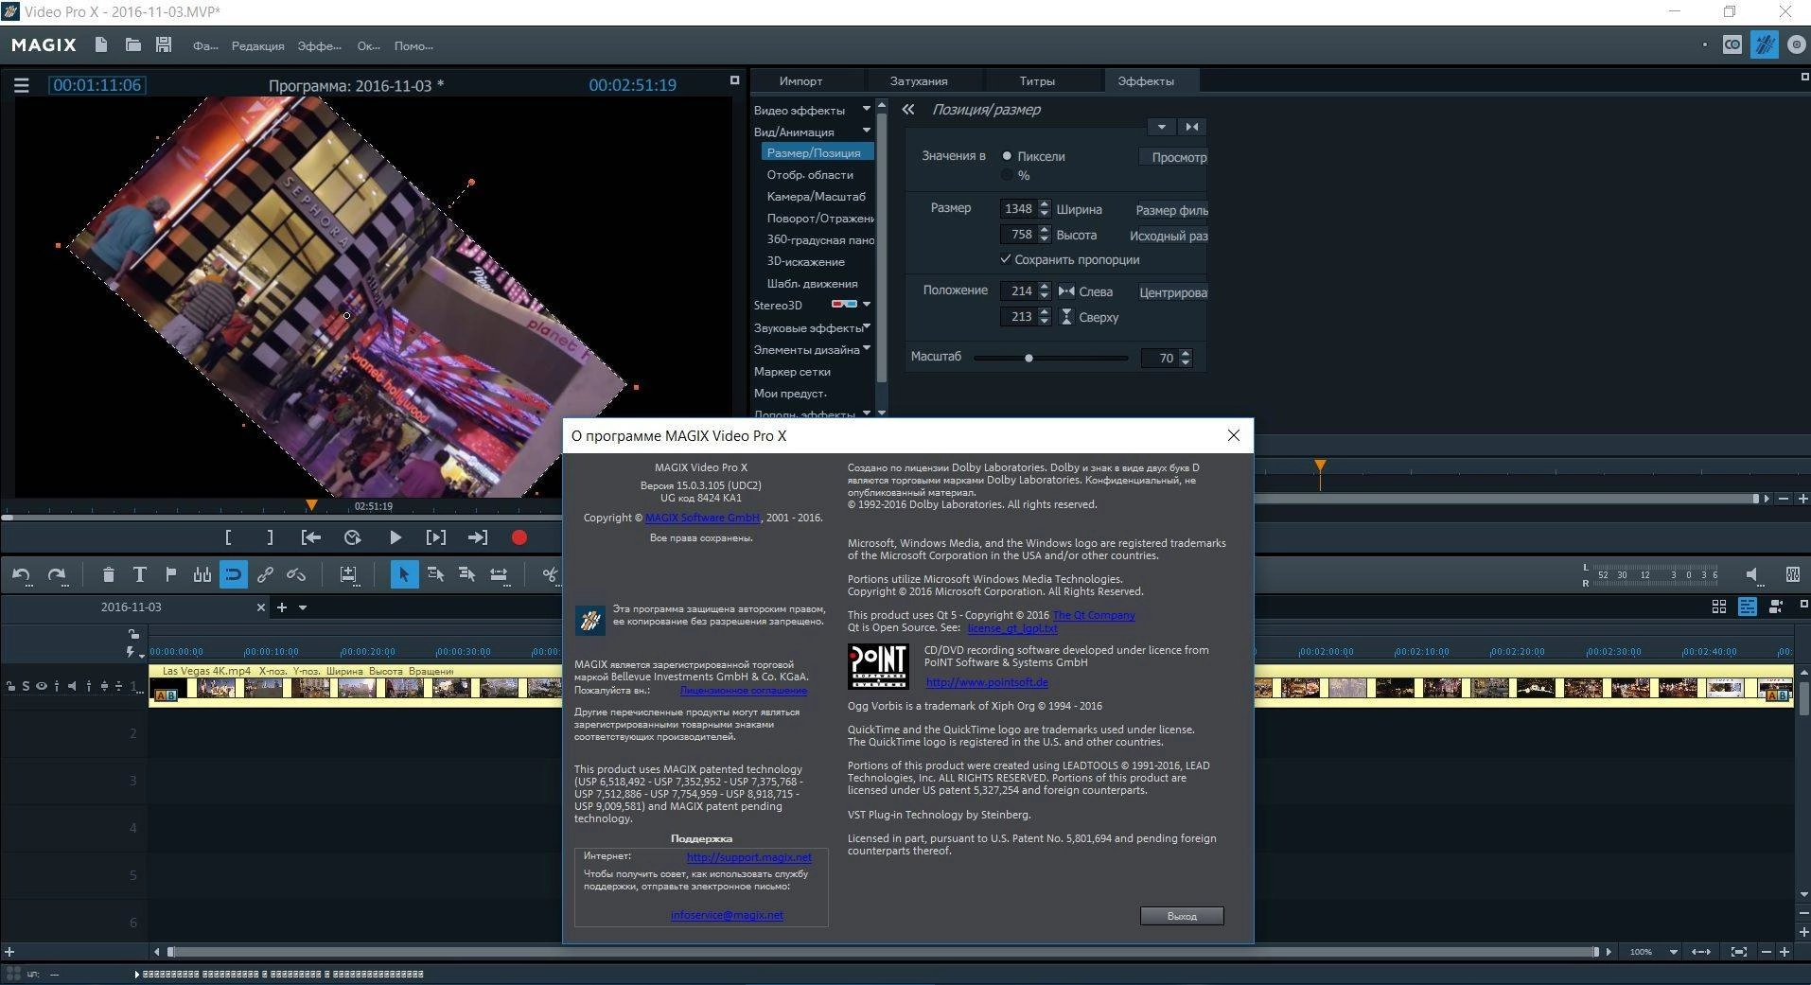Click the New project icon
The image size is (1811, 985).
pyautogui.click(x=101, y=44)
